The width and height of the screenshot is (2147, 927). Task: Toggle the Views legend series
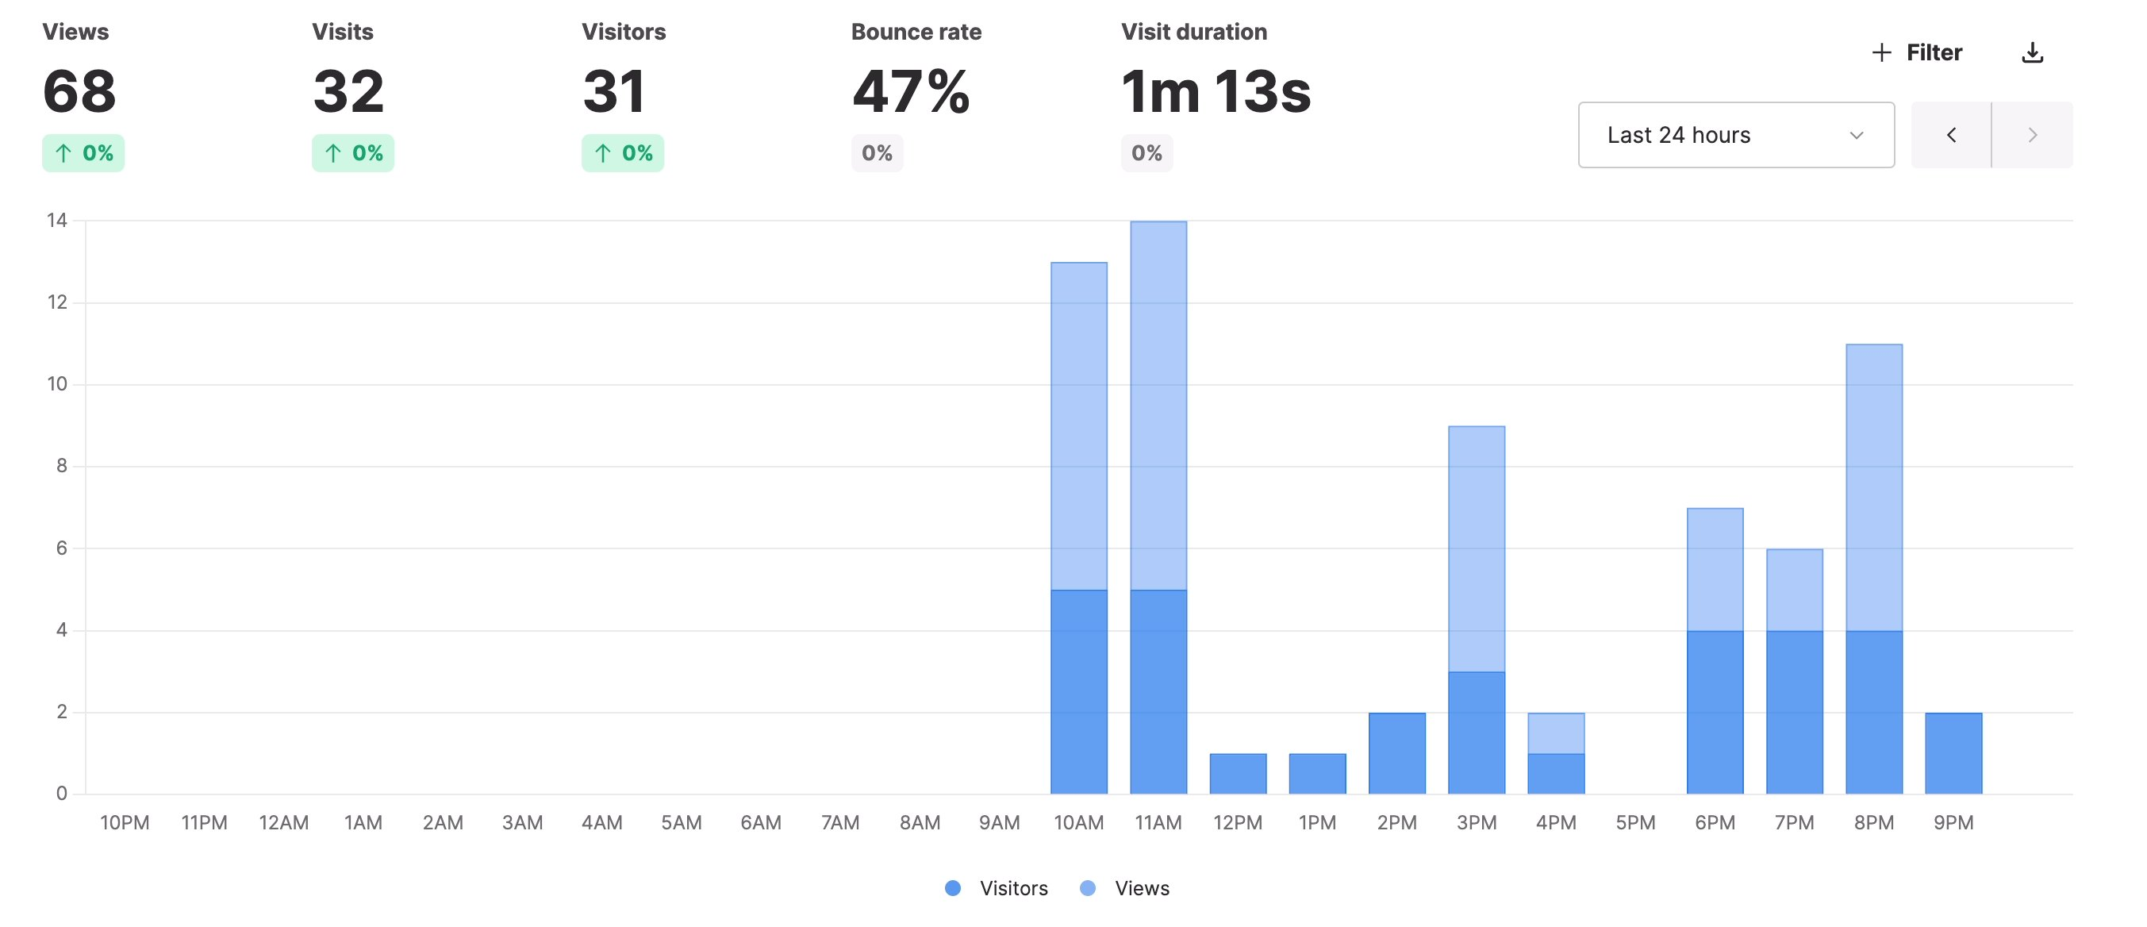pyautogui.click(x=1141, y=888)
